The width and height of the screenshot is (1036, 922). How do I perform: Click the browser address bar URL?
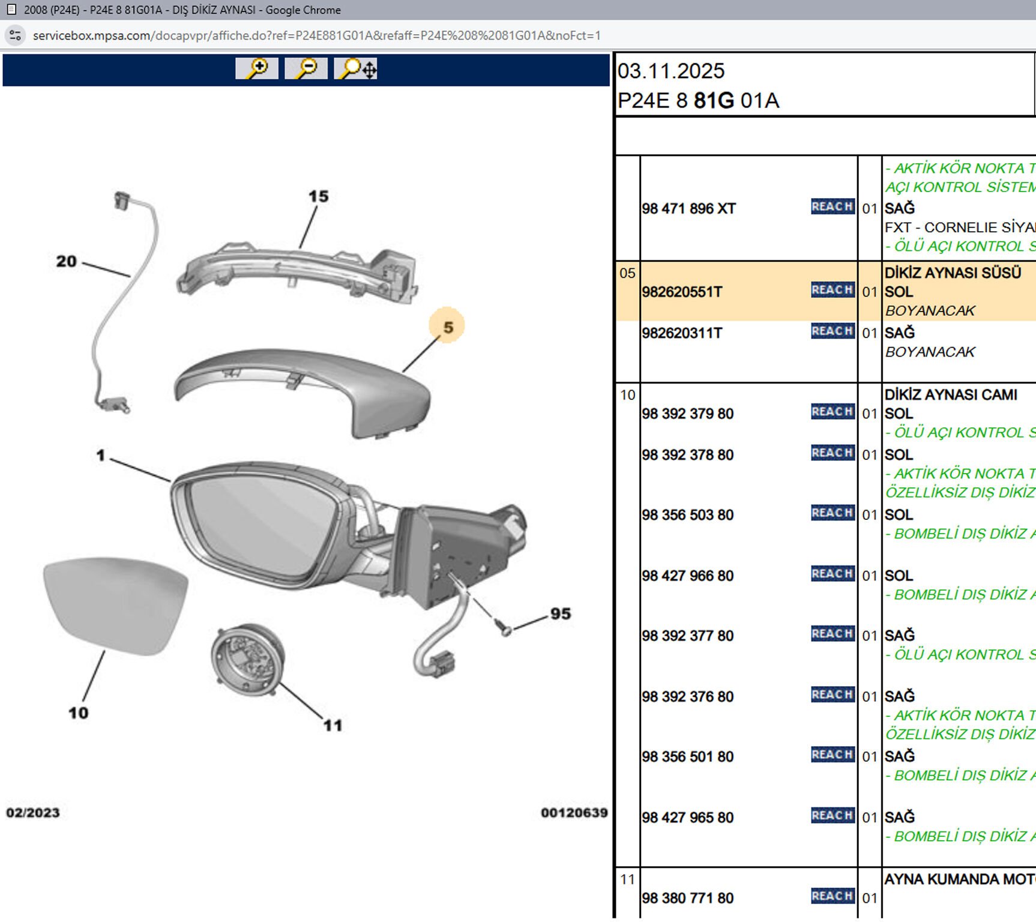pyautogui.click(x=316, y=35)
